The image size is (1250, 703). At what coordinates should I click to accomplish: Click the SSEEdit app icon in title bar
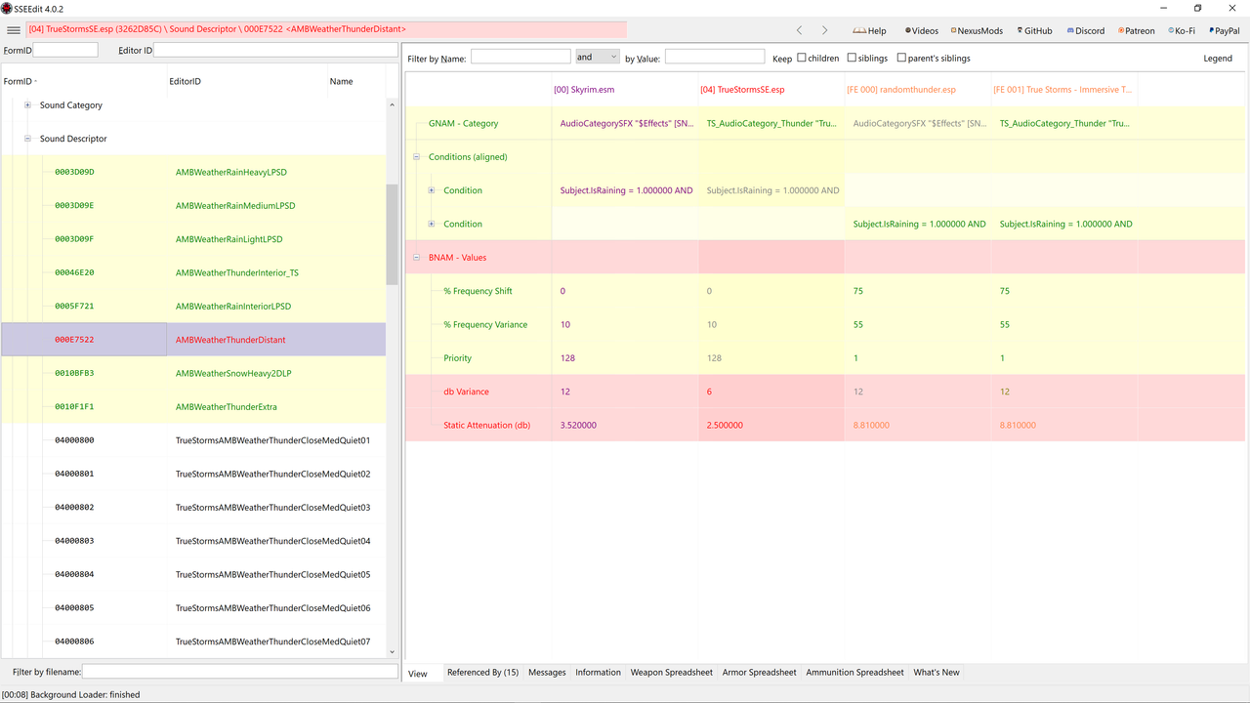pos(7,8)
